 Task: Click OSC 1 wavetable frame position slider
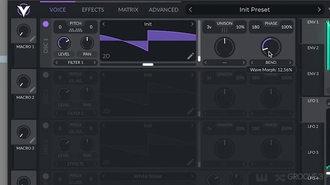tap(199, 41)
